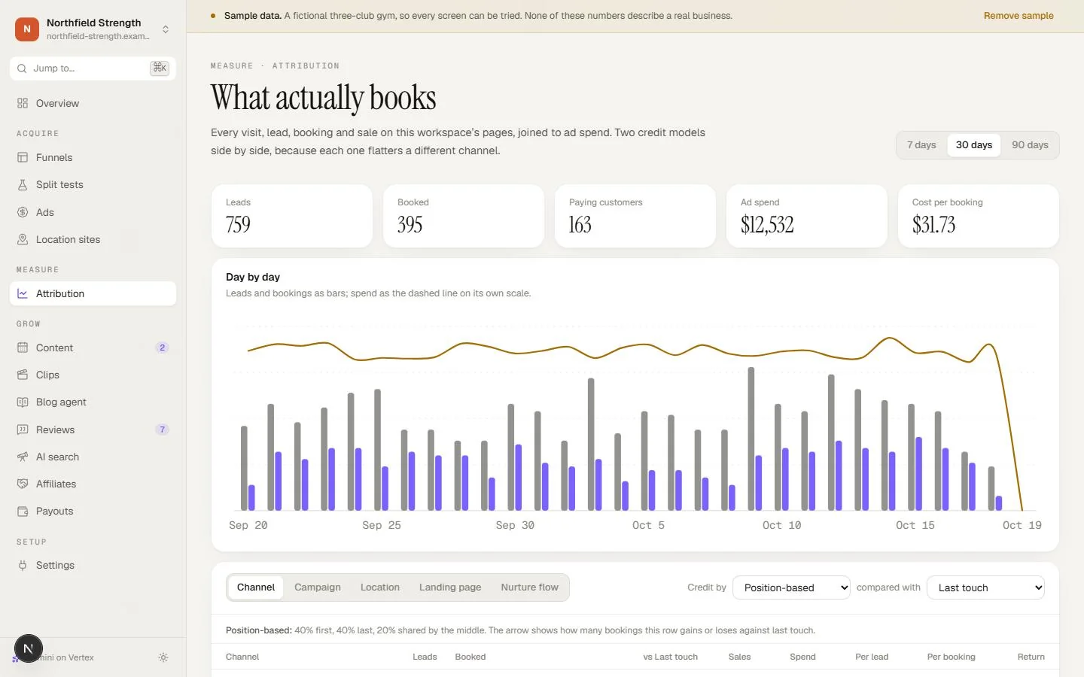
Task: Click the round N avatar button
Action: [29, 648]
